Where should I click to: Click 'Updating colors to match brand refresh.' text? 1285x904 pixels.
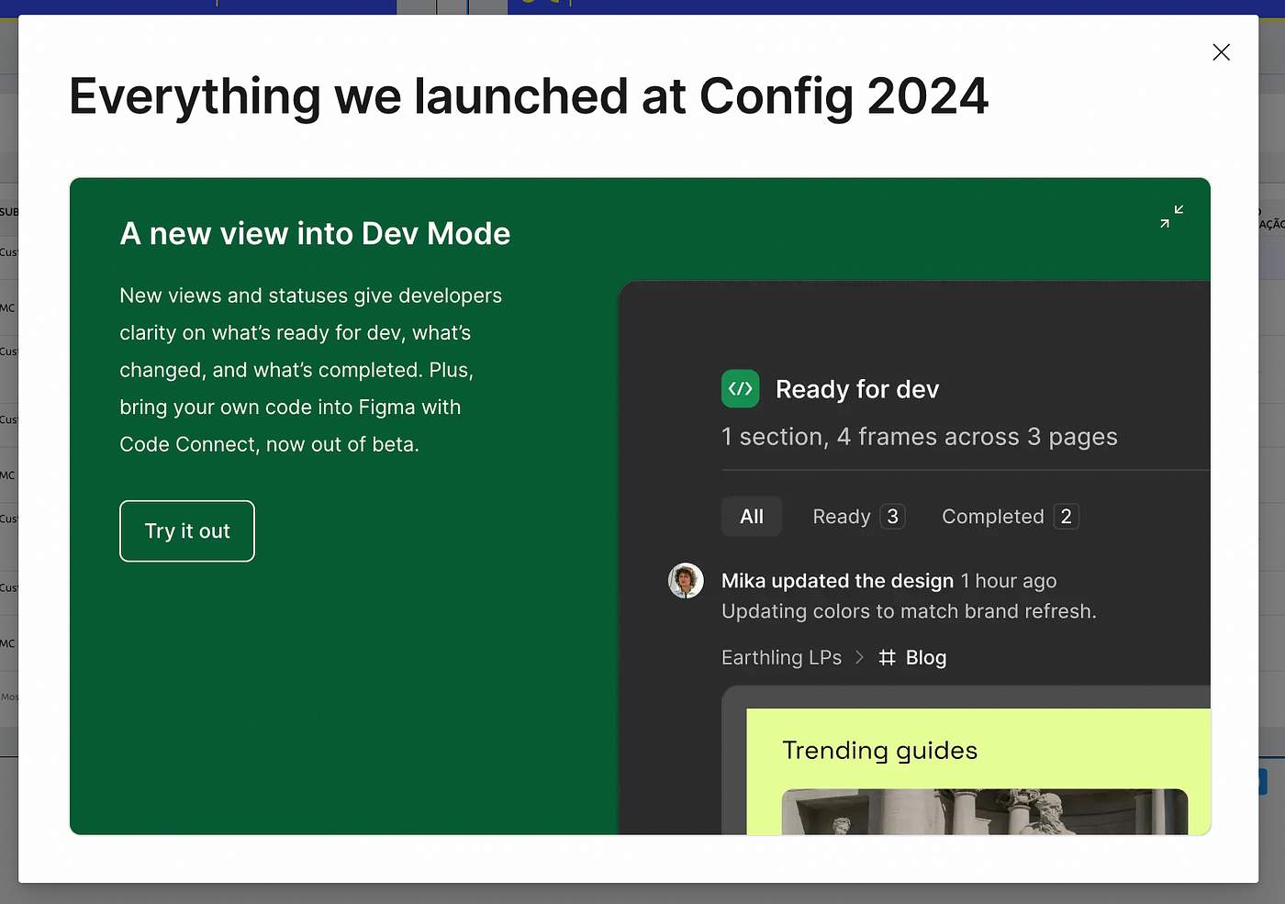tap(909, 611)
